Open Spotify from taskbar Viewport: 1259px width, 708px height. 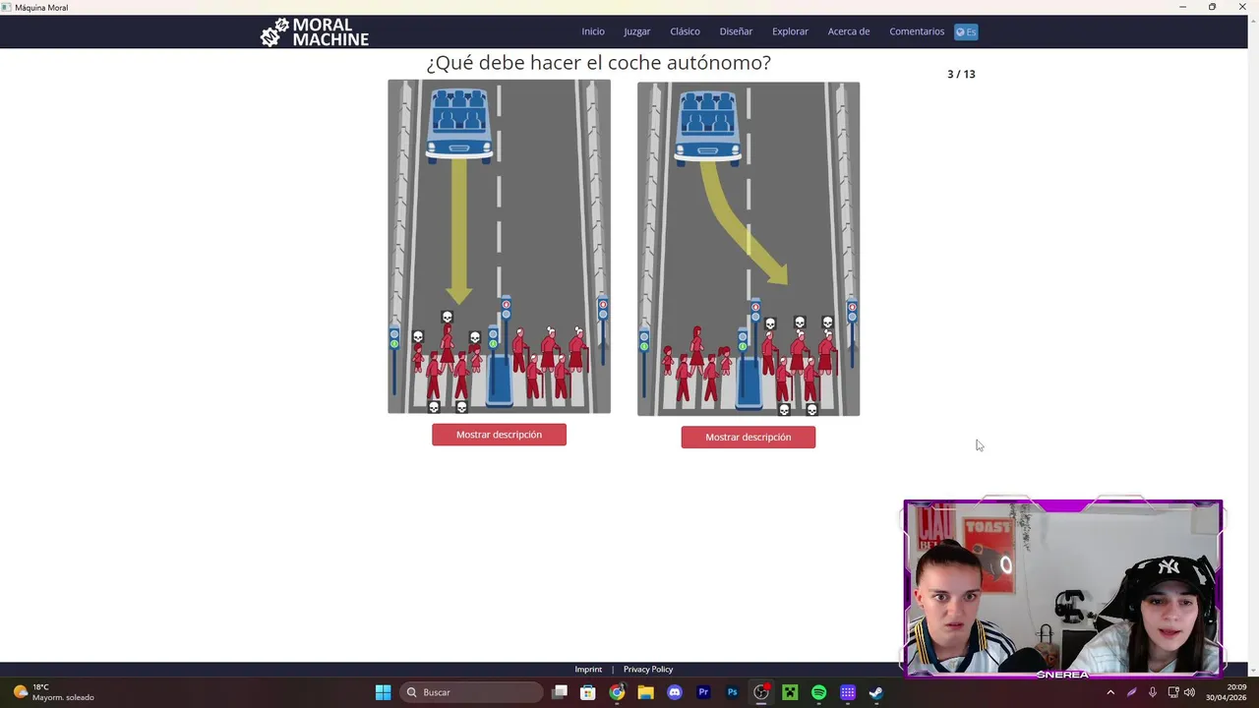(x=818, y=692)
